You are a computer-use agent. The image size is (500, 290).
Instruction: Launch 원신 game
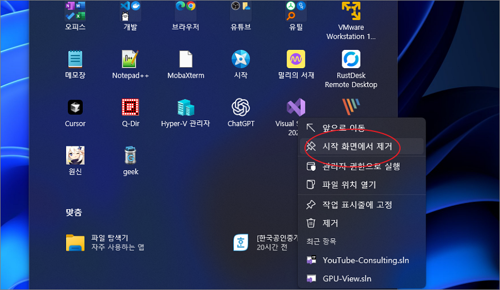pyautogui.click(x=75, y=161)
